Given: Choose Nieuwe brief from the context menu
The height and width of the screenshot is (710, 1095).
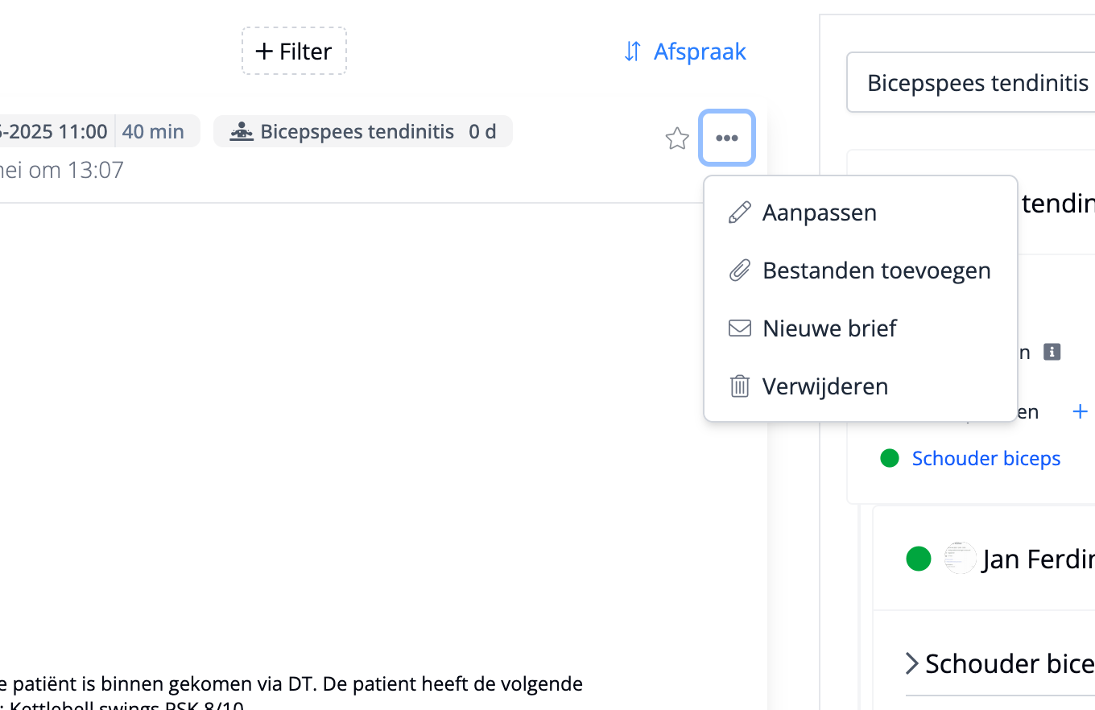Looking at the screenshot, I should coord(830,328).
